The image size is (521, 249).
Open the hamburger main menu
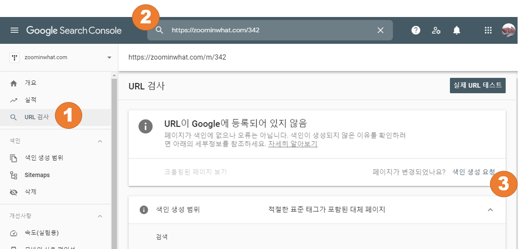(x=14, y=30)
